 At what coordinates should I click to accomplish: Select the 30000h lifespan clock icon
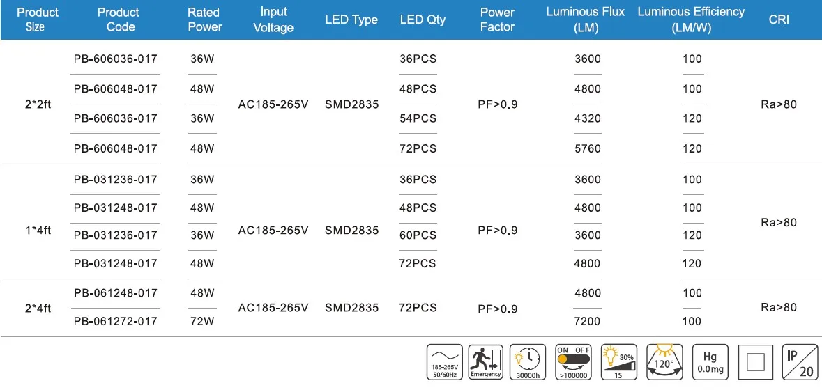point(528,361)
